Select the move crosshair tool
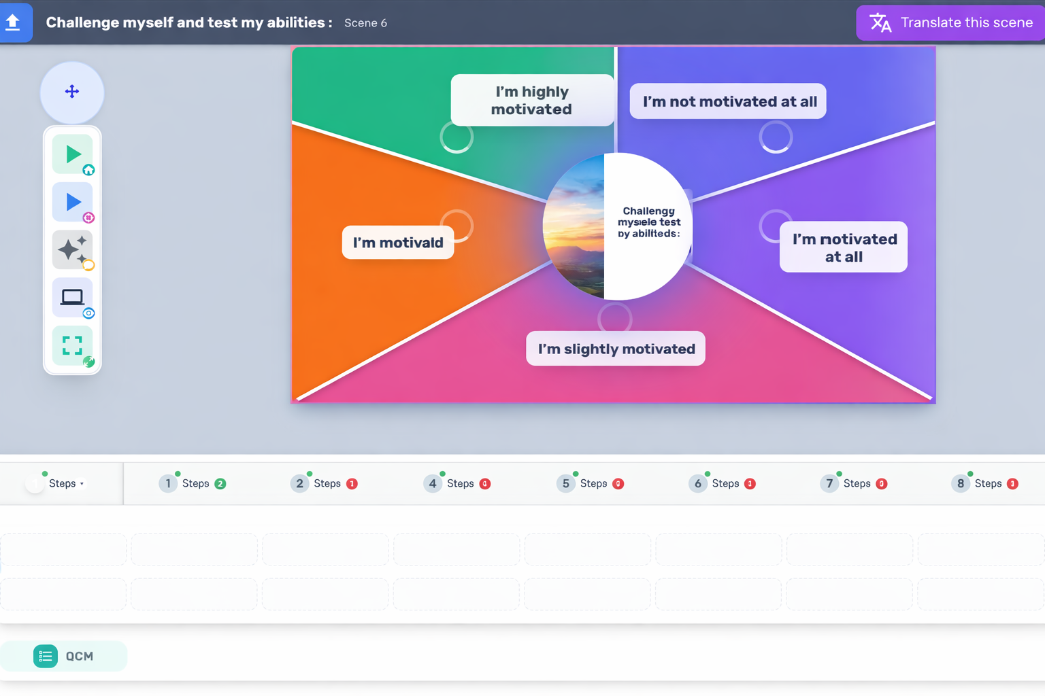The image size is (1045, 696). pos(72,92)
